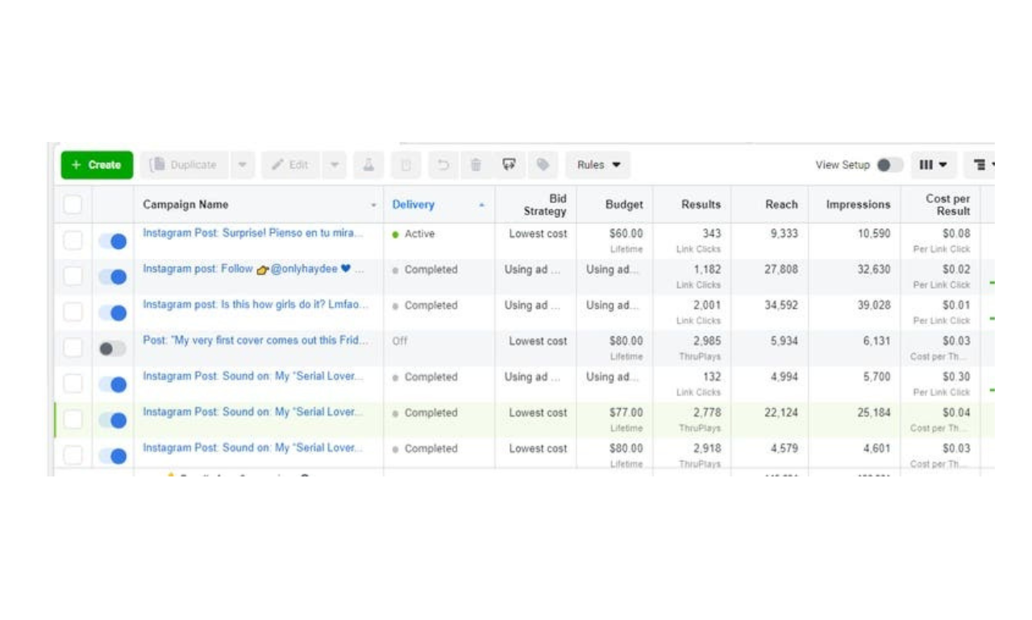
Task: Click the undo arrow icon in toolbar
Action: (x=443, y=165)
